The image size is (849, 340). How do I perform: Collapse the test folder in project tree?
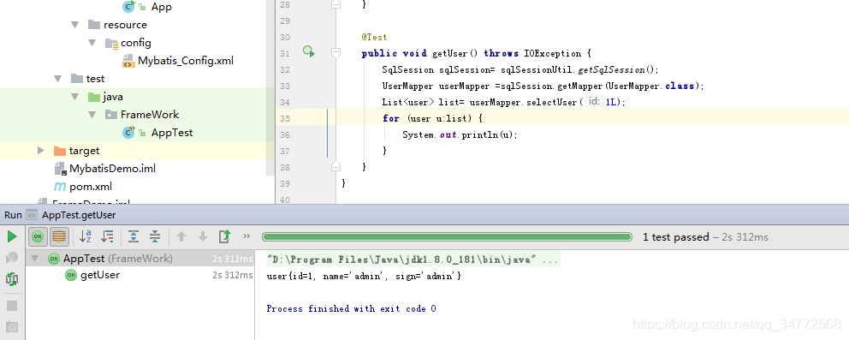pyautogui.click(x=57, y=79)
